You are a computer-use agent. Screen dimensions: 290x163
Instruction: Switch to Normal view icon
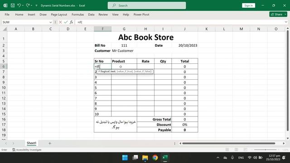click(227, 150)
